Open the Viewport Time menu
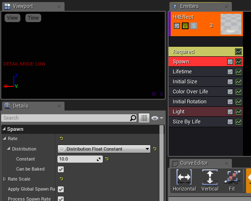The image size is (251, 201). tap(33, 18)
